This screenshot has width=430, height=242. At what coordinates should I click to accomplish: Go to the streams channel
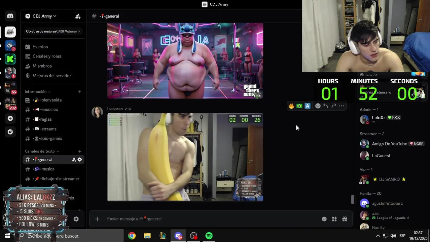point(53,129)
